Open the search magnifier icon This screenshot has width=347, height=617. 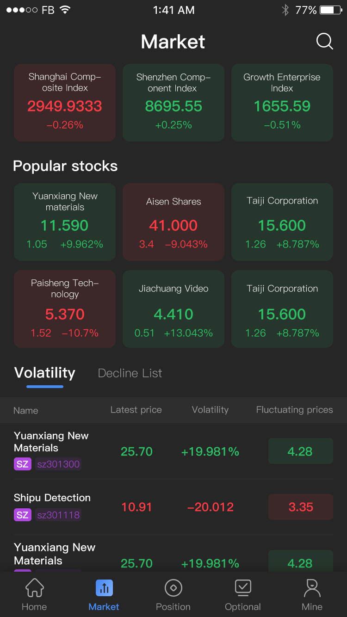(x=324, y=42)
